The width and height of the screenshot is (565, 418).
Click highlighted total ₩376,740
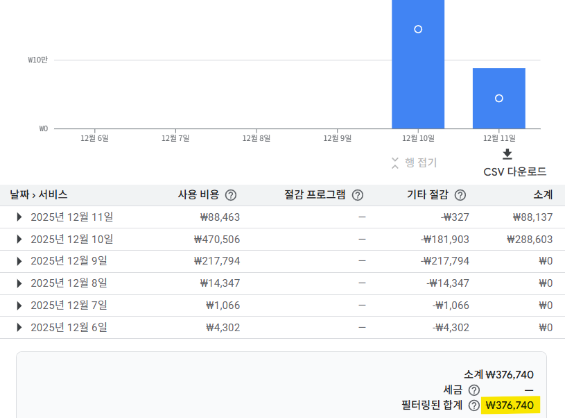(510, 406)
